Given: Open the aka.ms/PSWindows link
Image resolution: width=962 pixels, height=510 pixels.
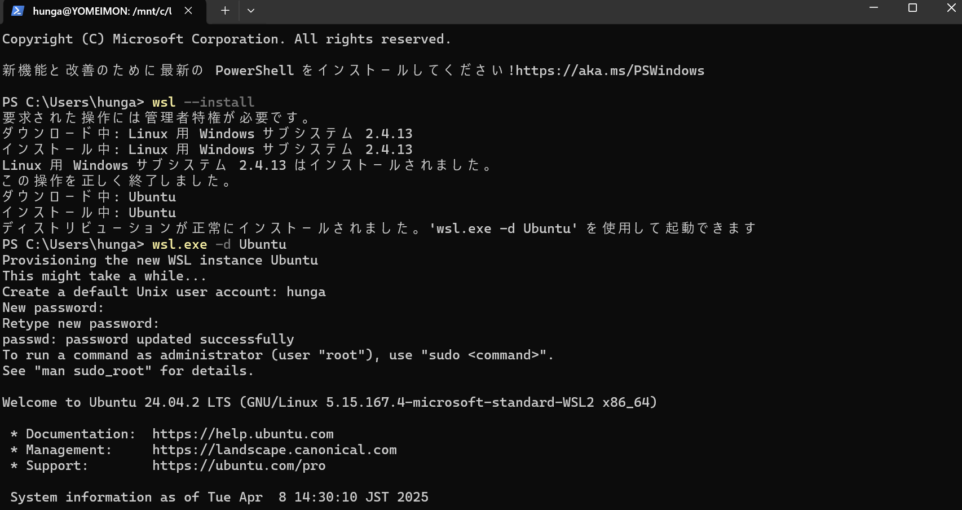Looking at the screenshot, I should 610,71.
